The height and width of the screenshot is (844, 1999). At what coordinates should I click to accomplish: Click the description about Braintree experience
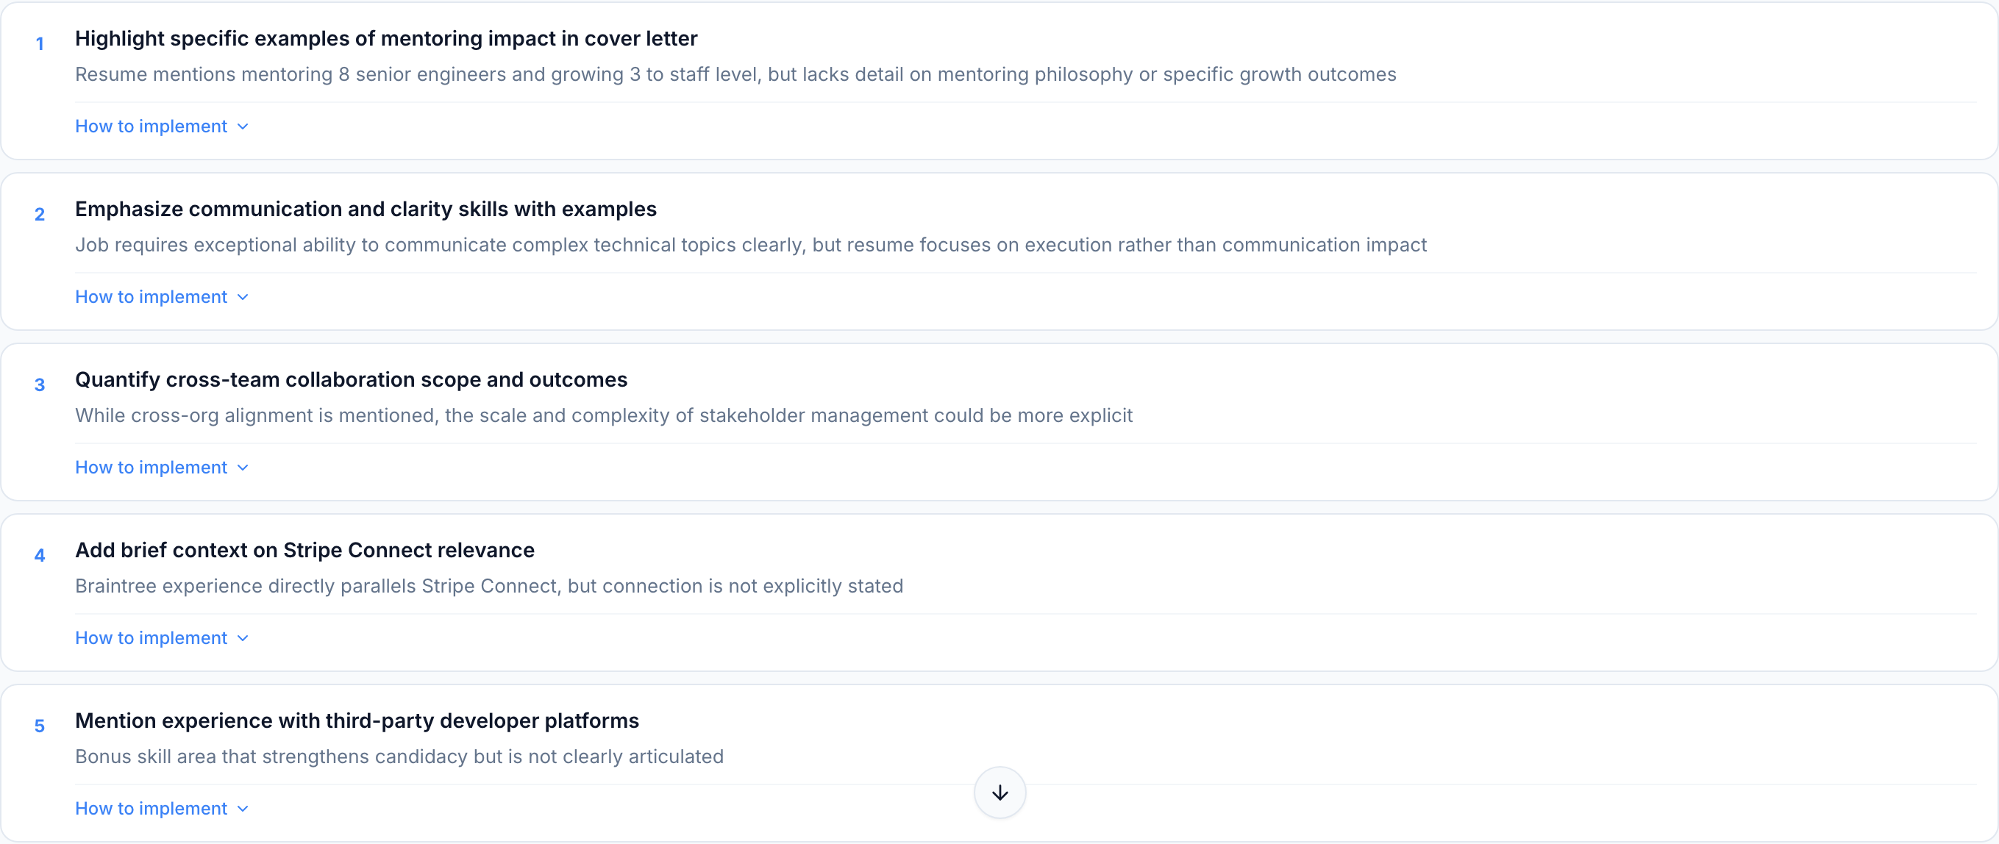[489, 587]
